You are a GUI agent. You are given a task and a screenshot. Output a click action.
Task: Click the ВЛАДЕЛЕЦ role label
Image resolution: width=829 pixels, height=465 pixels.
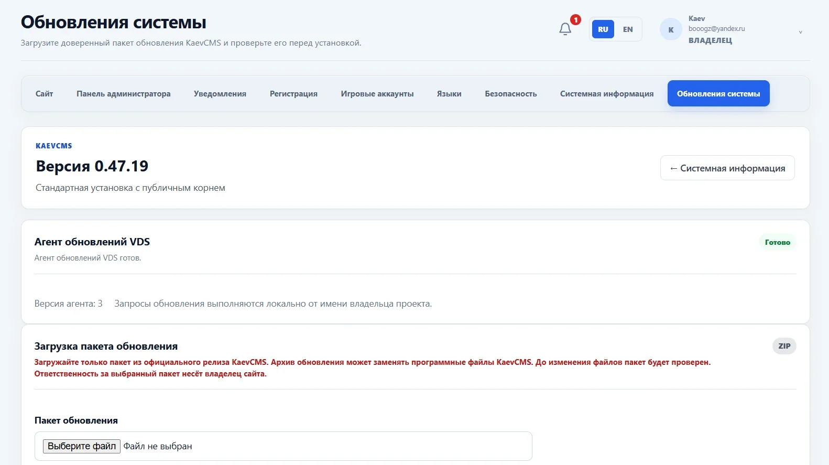[710, 40]
